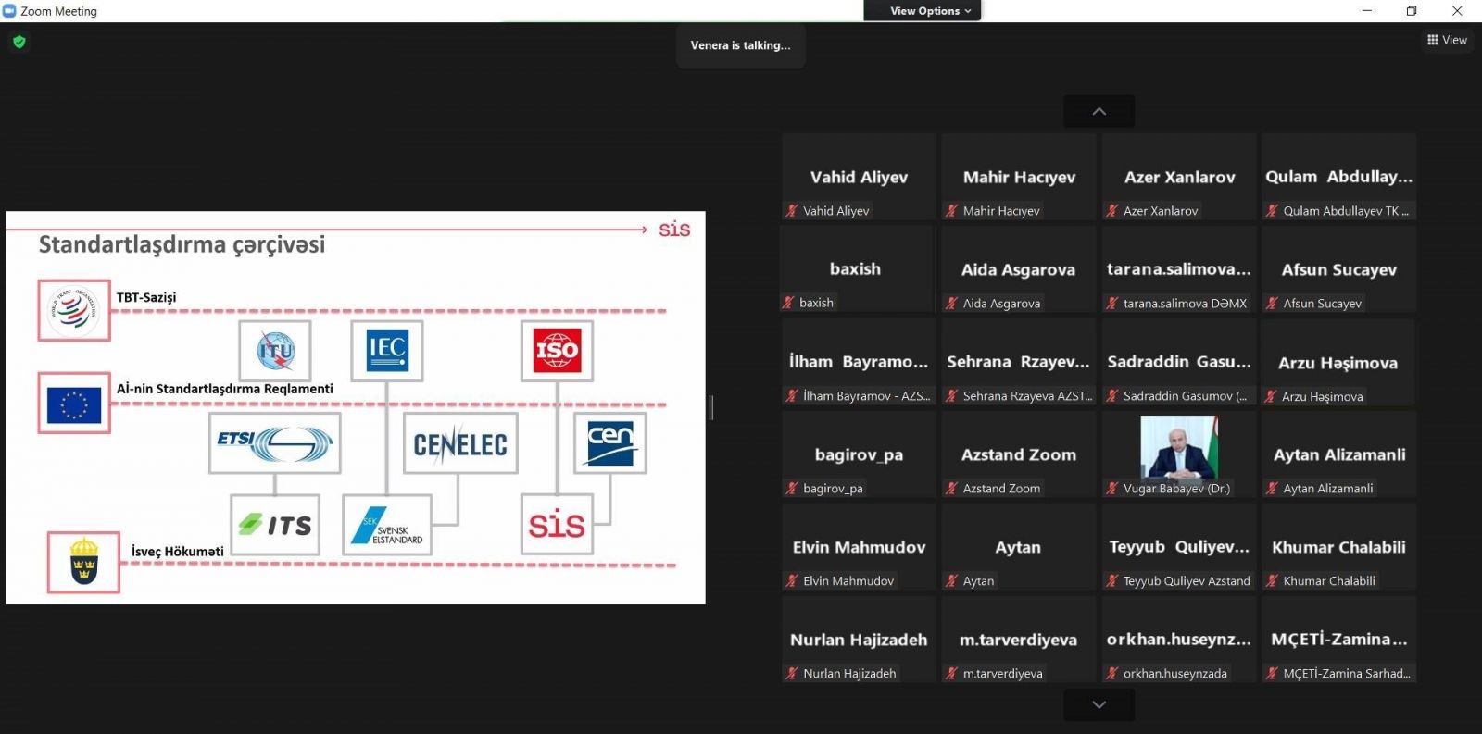The image size is (1482, 734).
Task: Click the IEC logo on the shared slide
Action: pos(387,351)
